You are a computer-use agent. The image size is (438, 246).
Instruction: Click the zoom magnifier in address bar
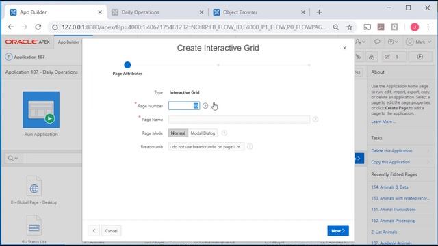tap(336, 27)
